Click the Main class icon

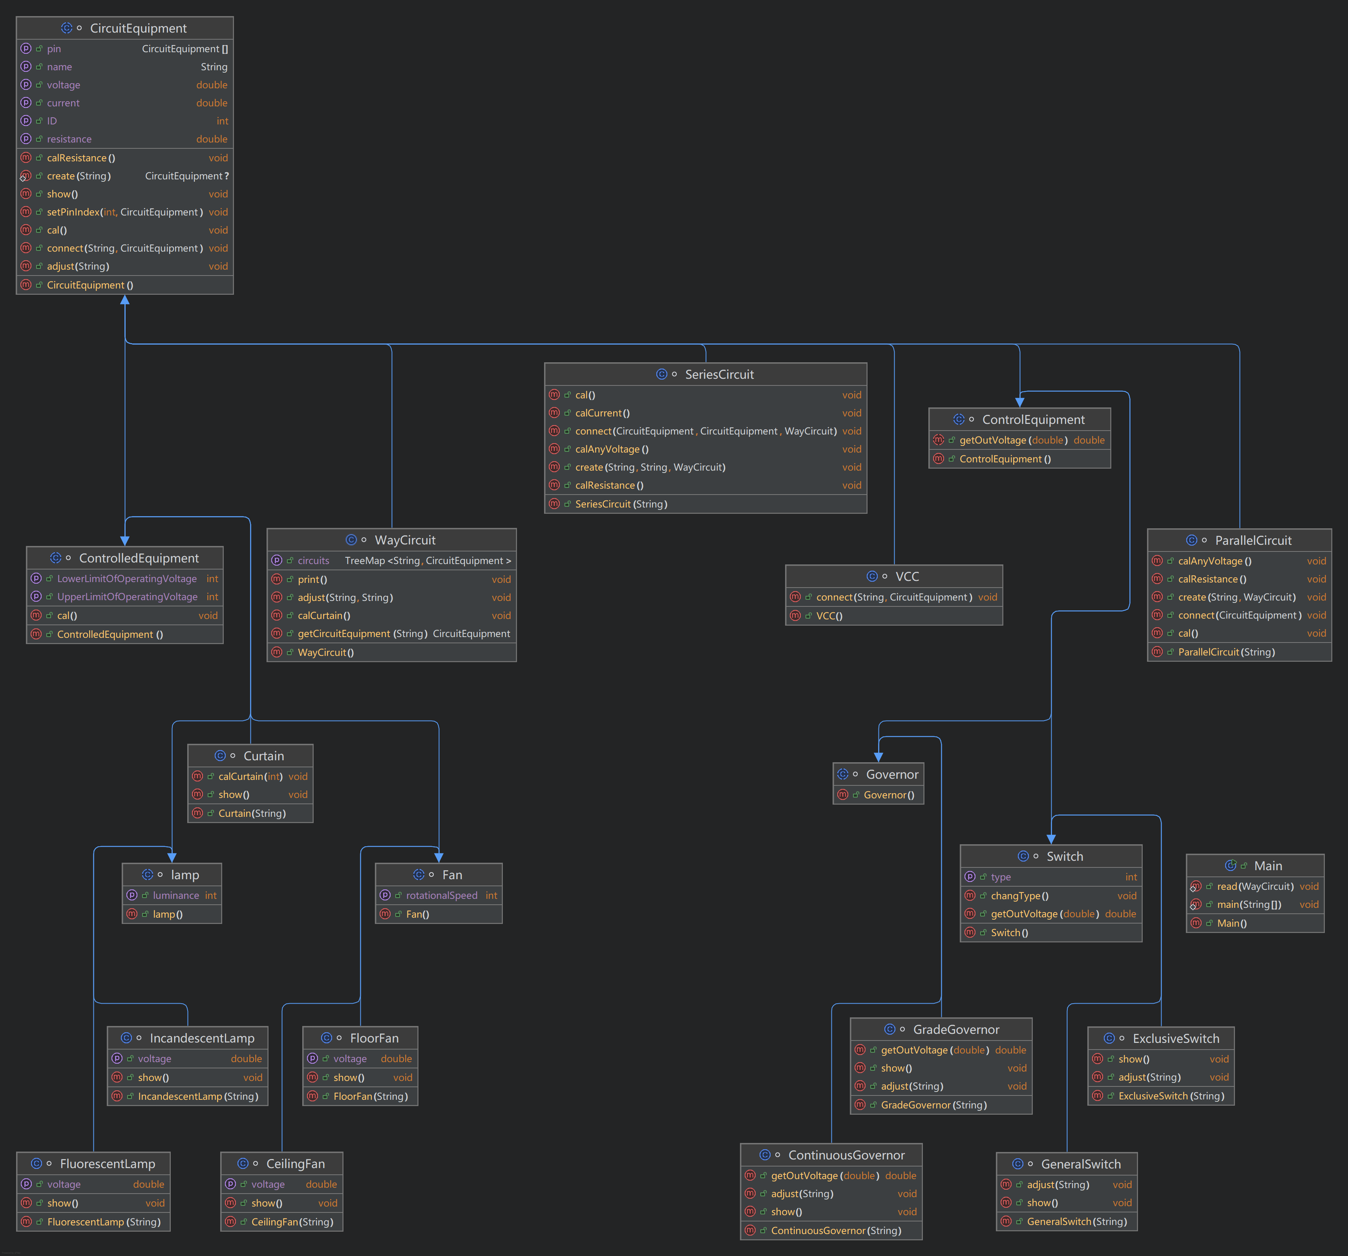[x=1230, y=865]
